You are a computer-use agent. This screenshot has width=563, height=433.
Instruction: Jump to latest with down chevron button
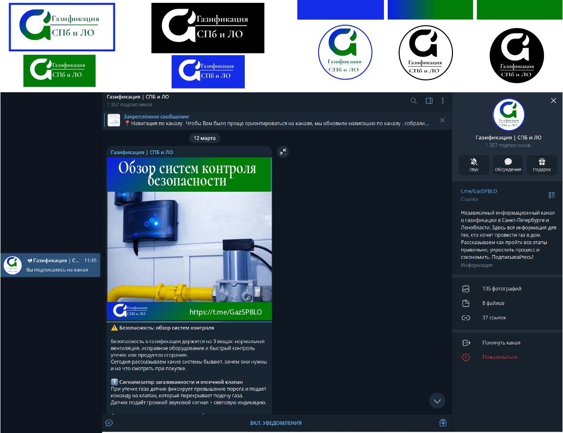coord(437,401)
